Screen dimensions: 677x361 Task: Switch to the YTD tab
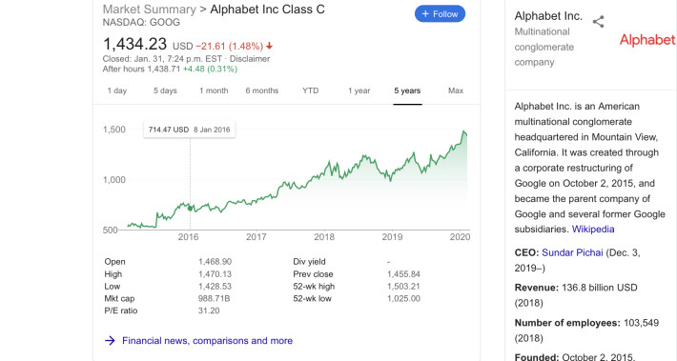[311, 90]
